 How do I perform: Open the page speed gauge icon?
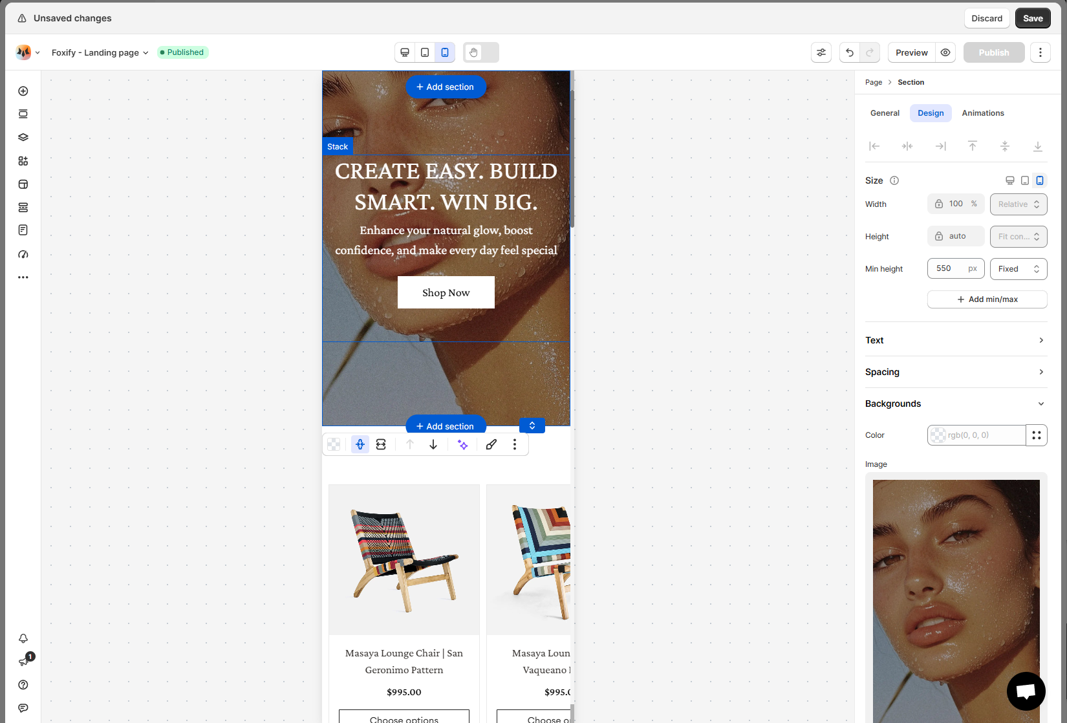coord(23,254)
